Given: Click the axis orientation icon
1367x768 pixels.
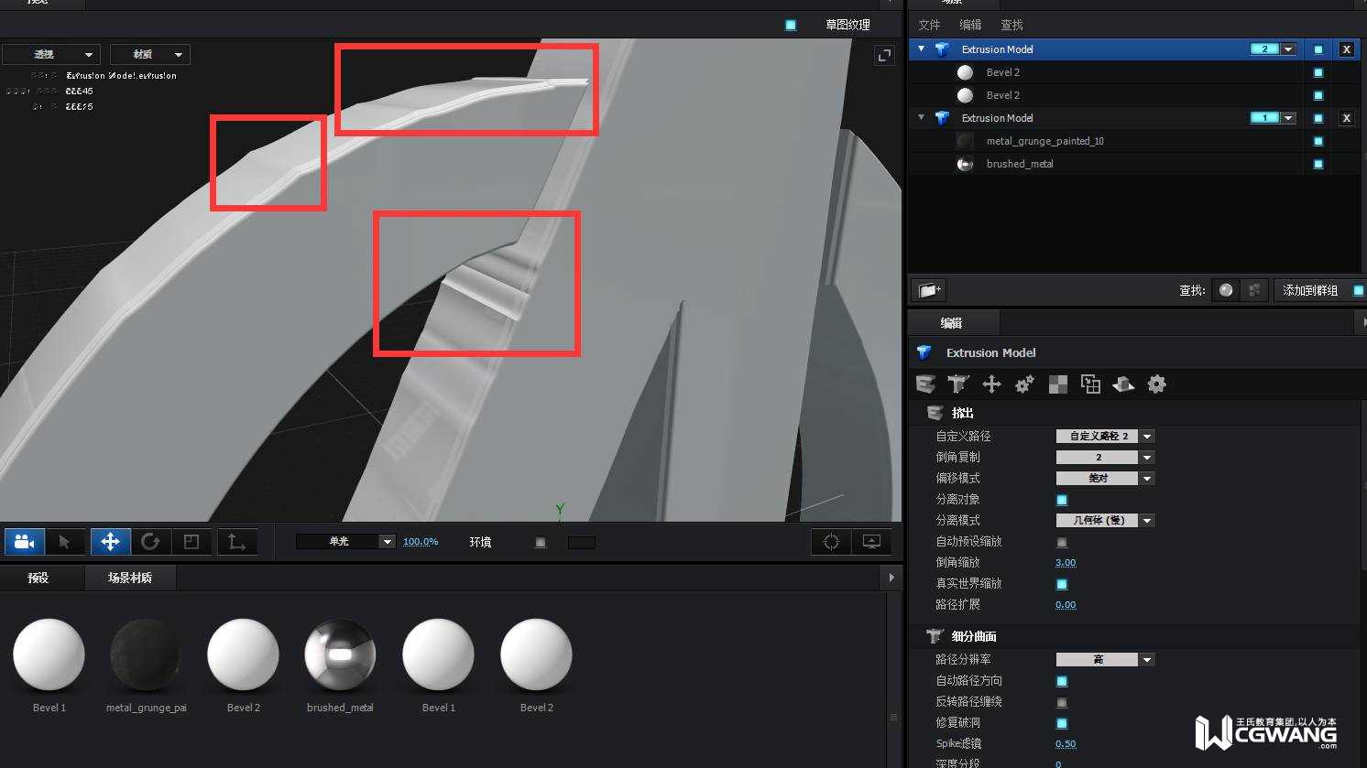Looking at the screenshot, I should (x=236, y=542).
